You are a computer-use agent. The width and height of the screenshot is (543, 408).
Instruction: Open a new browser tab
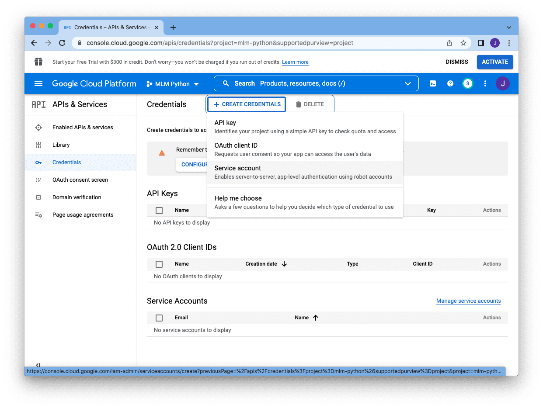coord(173,28)
